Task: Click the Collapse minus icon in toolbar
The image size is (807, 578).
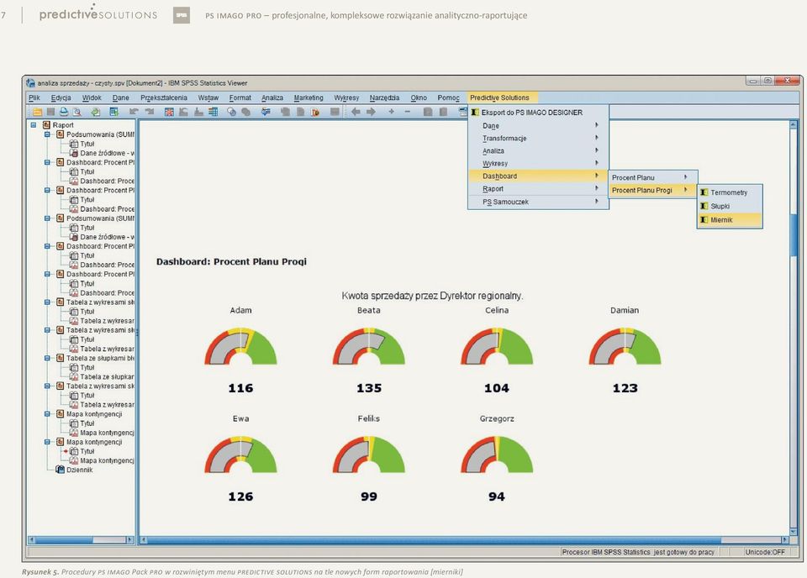Action: coord(408,112)
